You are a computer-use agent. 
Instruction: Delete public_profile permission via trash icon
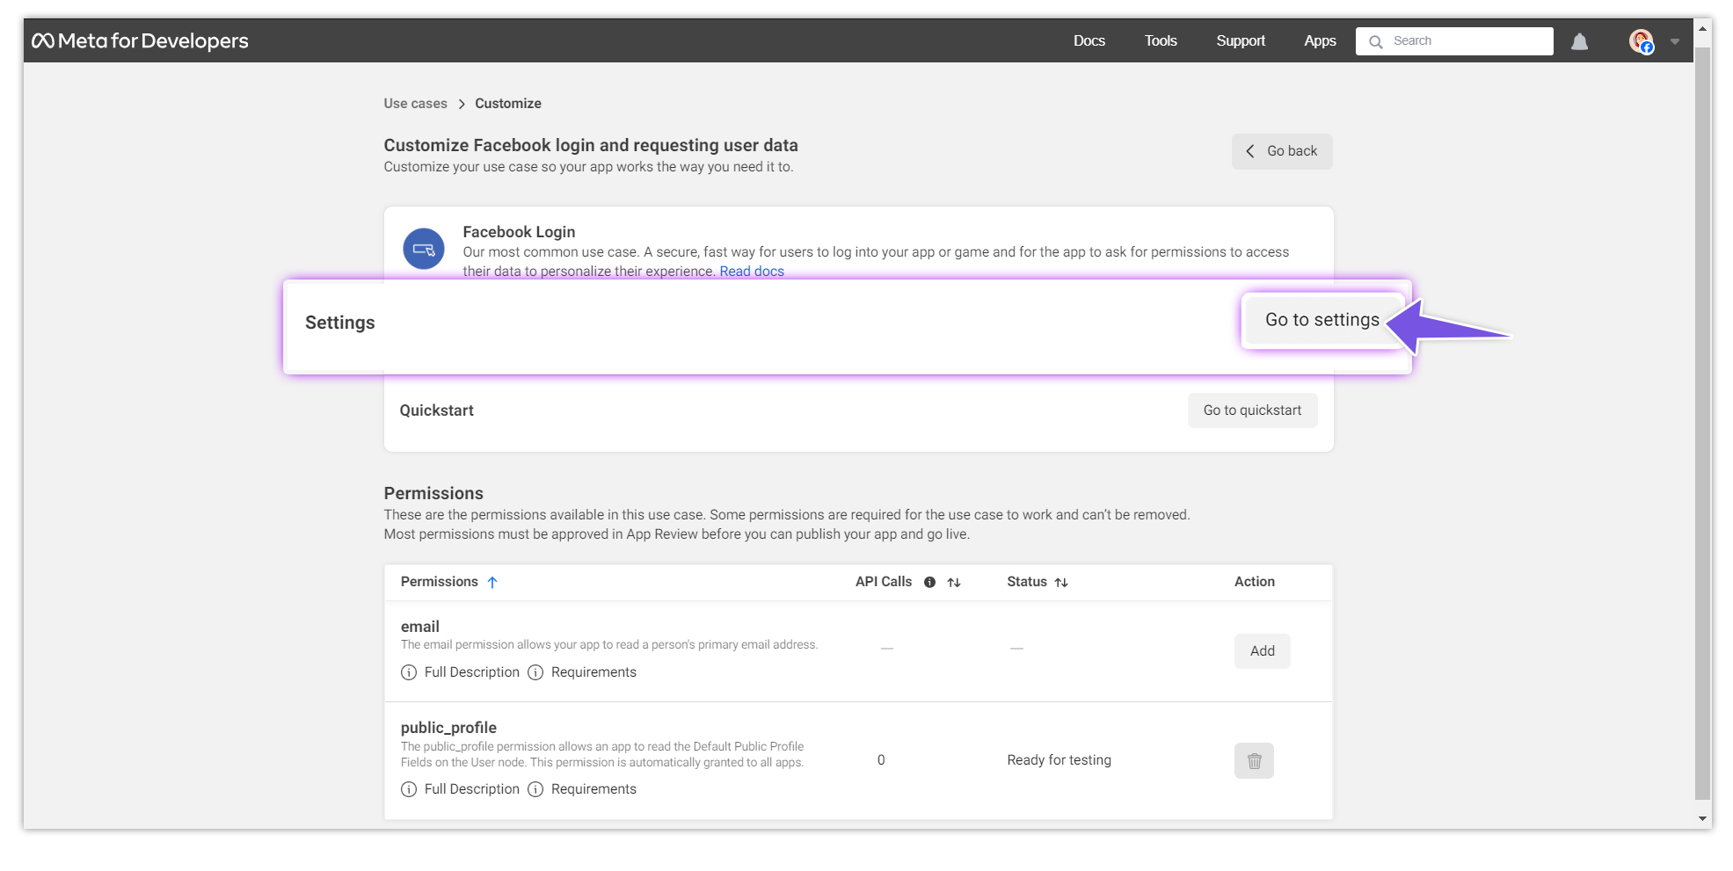pos(1254,760)
